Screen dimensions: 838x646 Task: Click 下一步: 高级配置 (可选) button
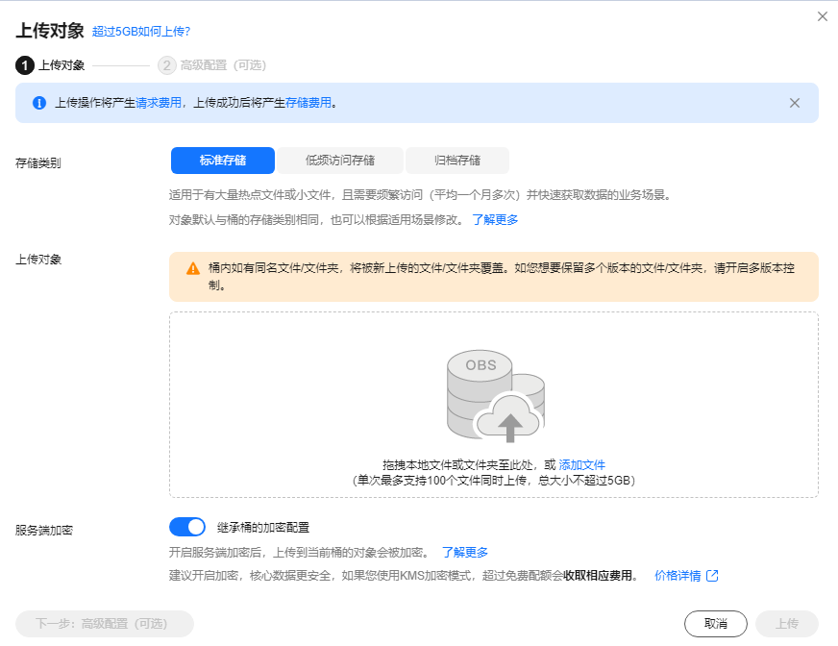[104, 624]
